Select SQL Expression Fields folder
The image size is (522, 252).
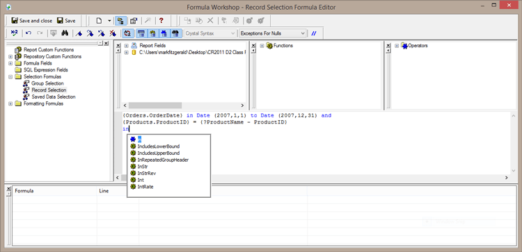click(x=46, y=69)
